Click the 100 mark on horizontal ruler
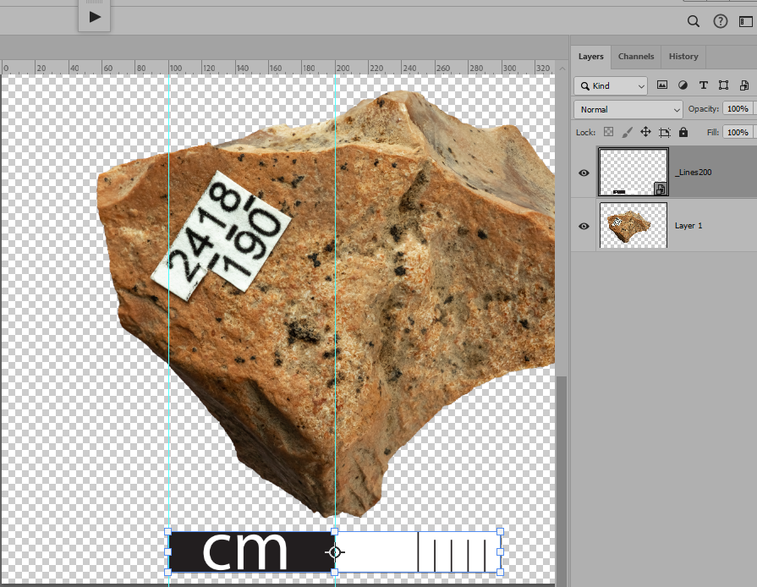Viewport: 757px width, 587px height. pos(176,68)
